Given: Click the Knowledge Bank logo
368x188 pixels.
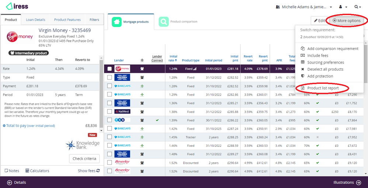Looking at the screenshot, I should (x=82, y=145).
